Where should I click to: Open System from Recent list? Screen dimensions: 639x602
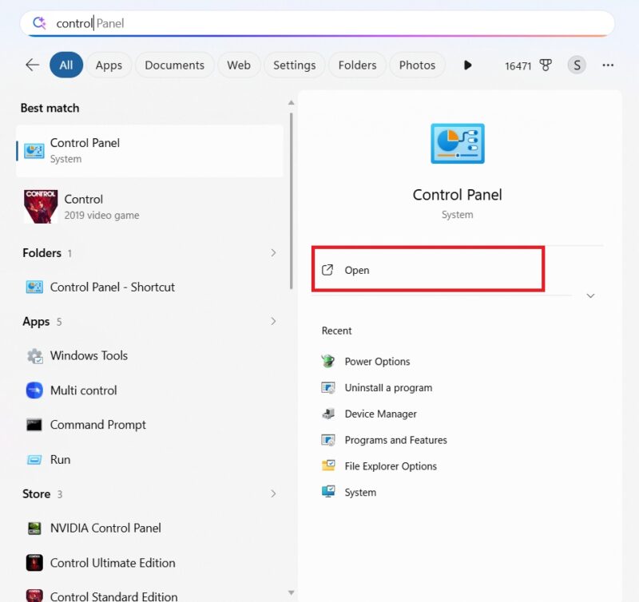pos(360,492)
